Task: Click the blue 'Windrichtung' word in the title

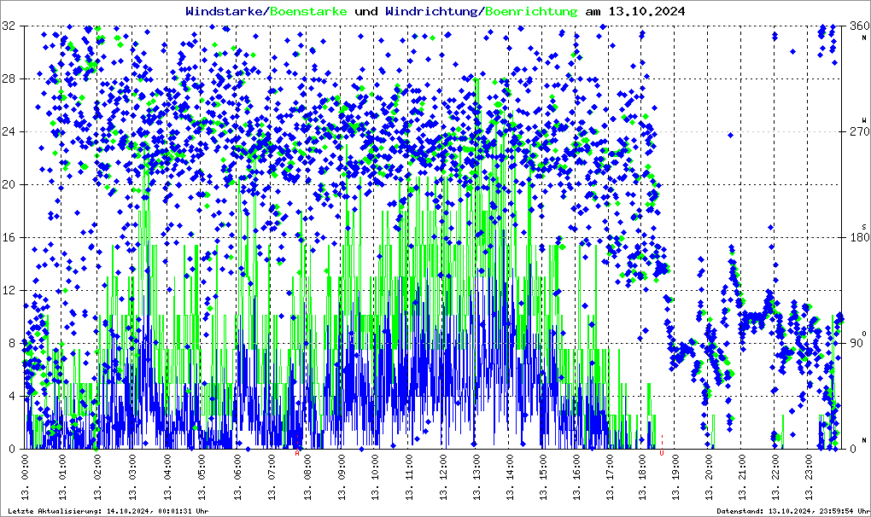Action: click(x=433, y=11)
